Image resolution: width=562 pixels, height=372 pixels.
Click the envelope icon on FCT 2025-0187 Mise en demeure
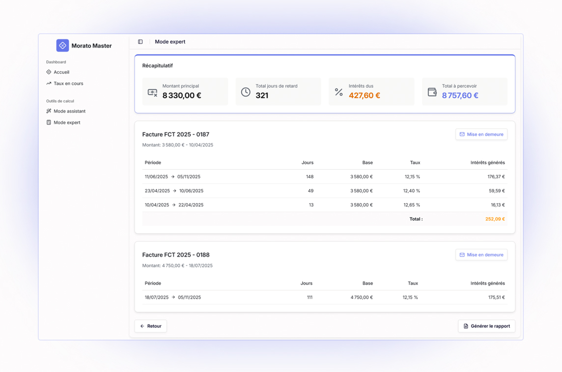[462, 134]
